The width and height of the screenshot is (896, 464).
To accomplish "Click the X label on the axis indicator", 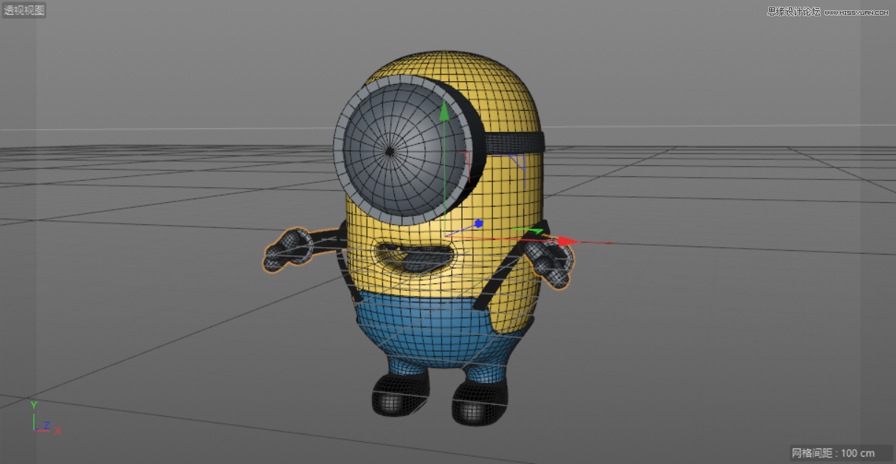I will tap(58, 431).
